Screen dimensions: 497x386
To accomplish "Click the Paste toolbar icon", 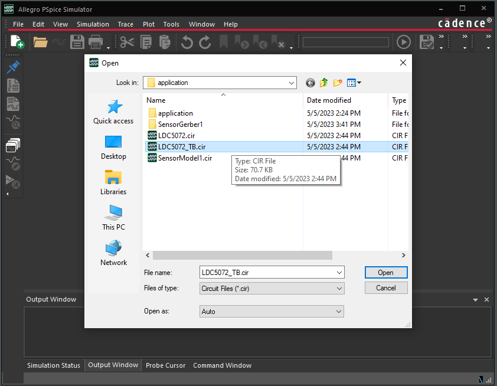I will (165, 41).
